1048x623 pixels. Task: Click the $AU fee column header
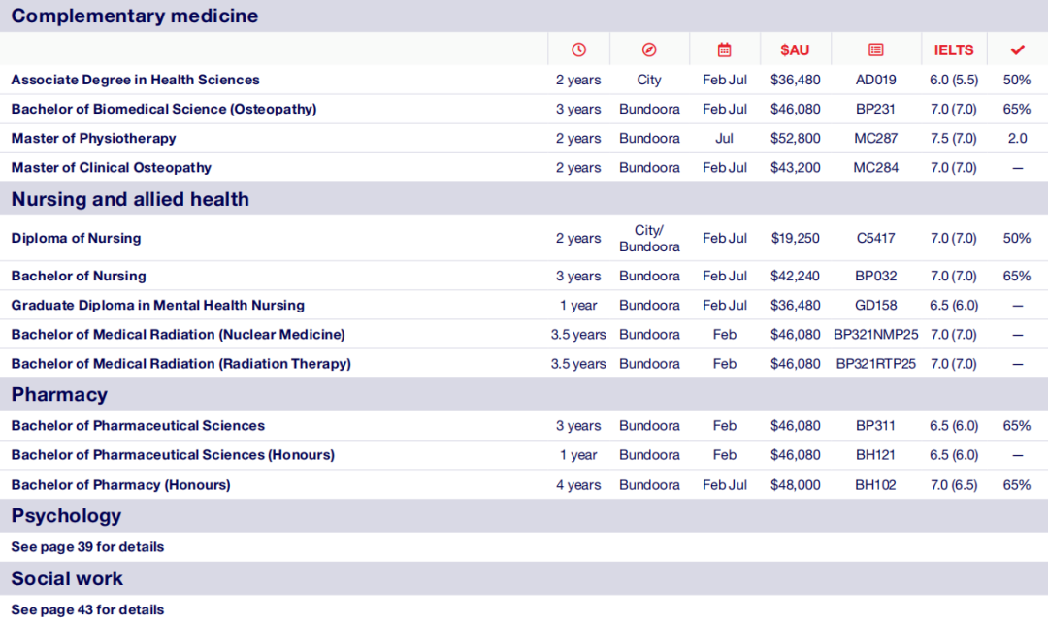[795, 50]
